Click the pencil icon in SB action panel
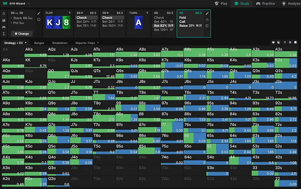301x189 pixels. (207, 13)
